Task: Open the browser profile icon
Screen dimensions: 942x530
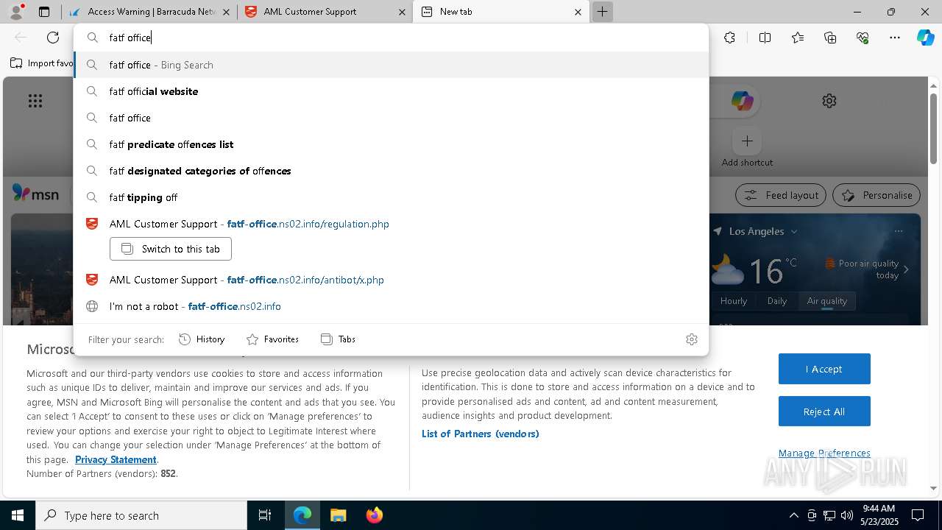Action: [16, 11]
